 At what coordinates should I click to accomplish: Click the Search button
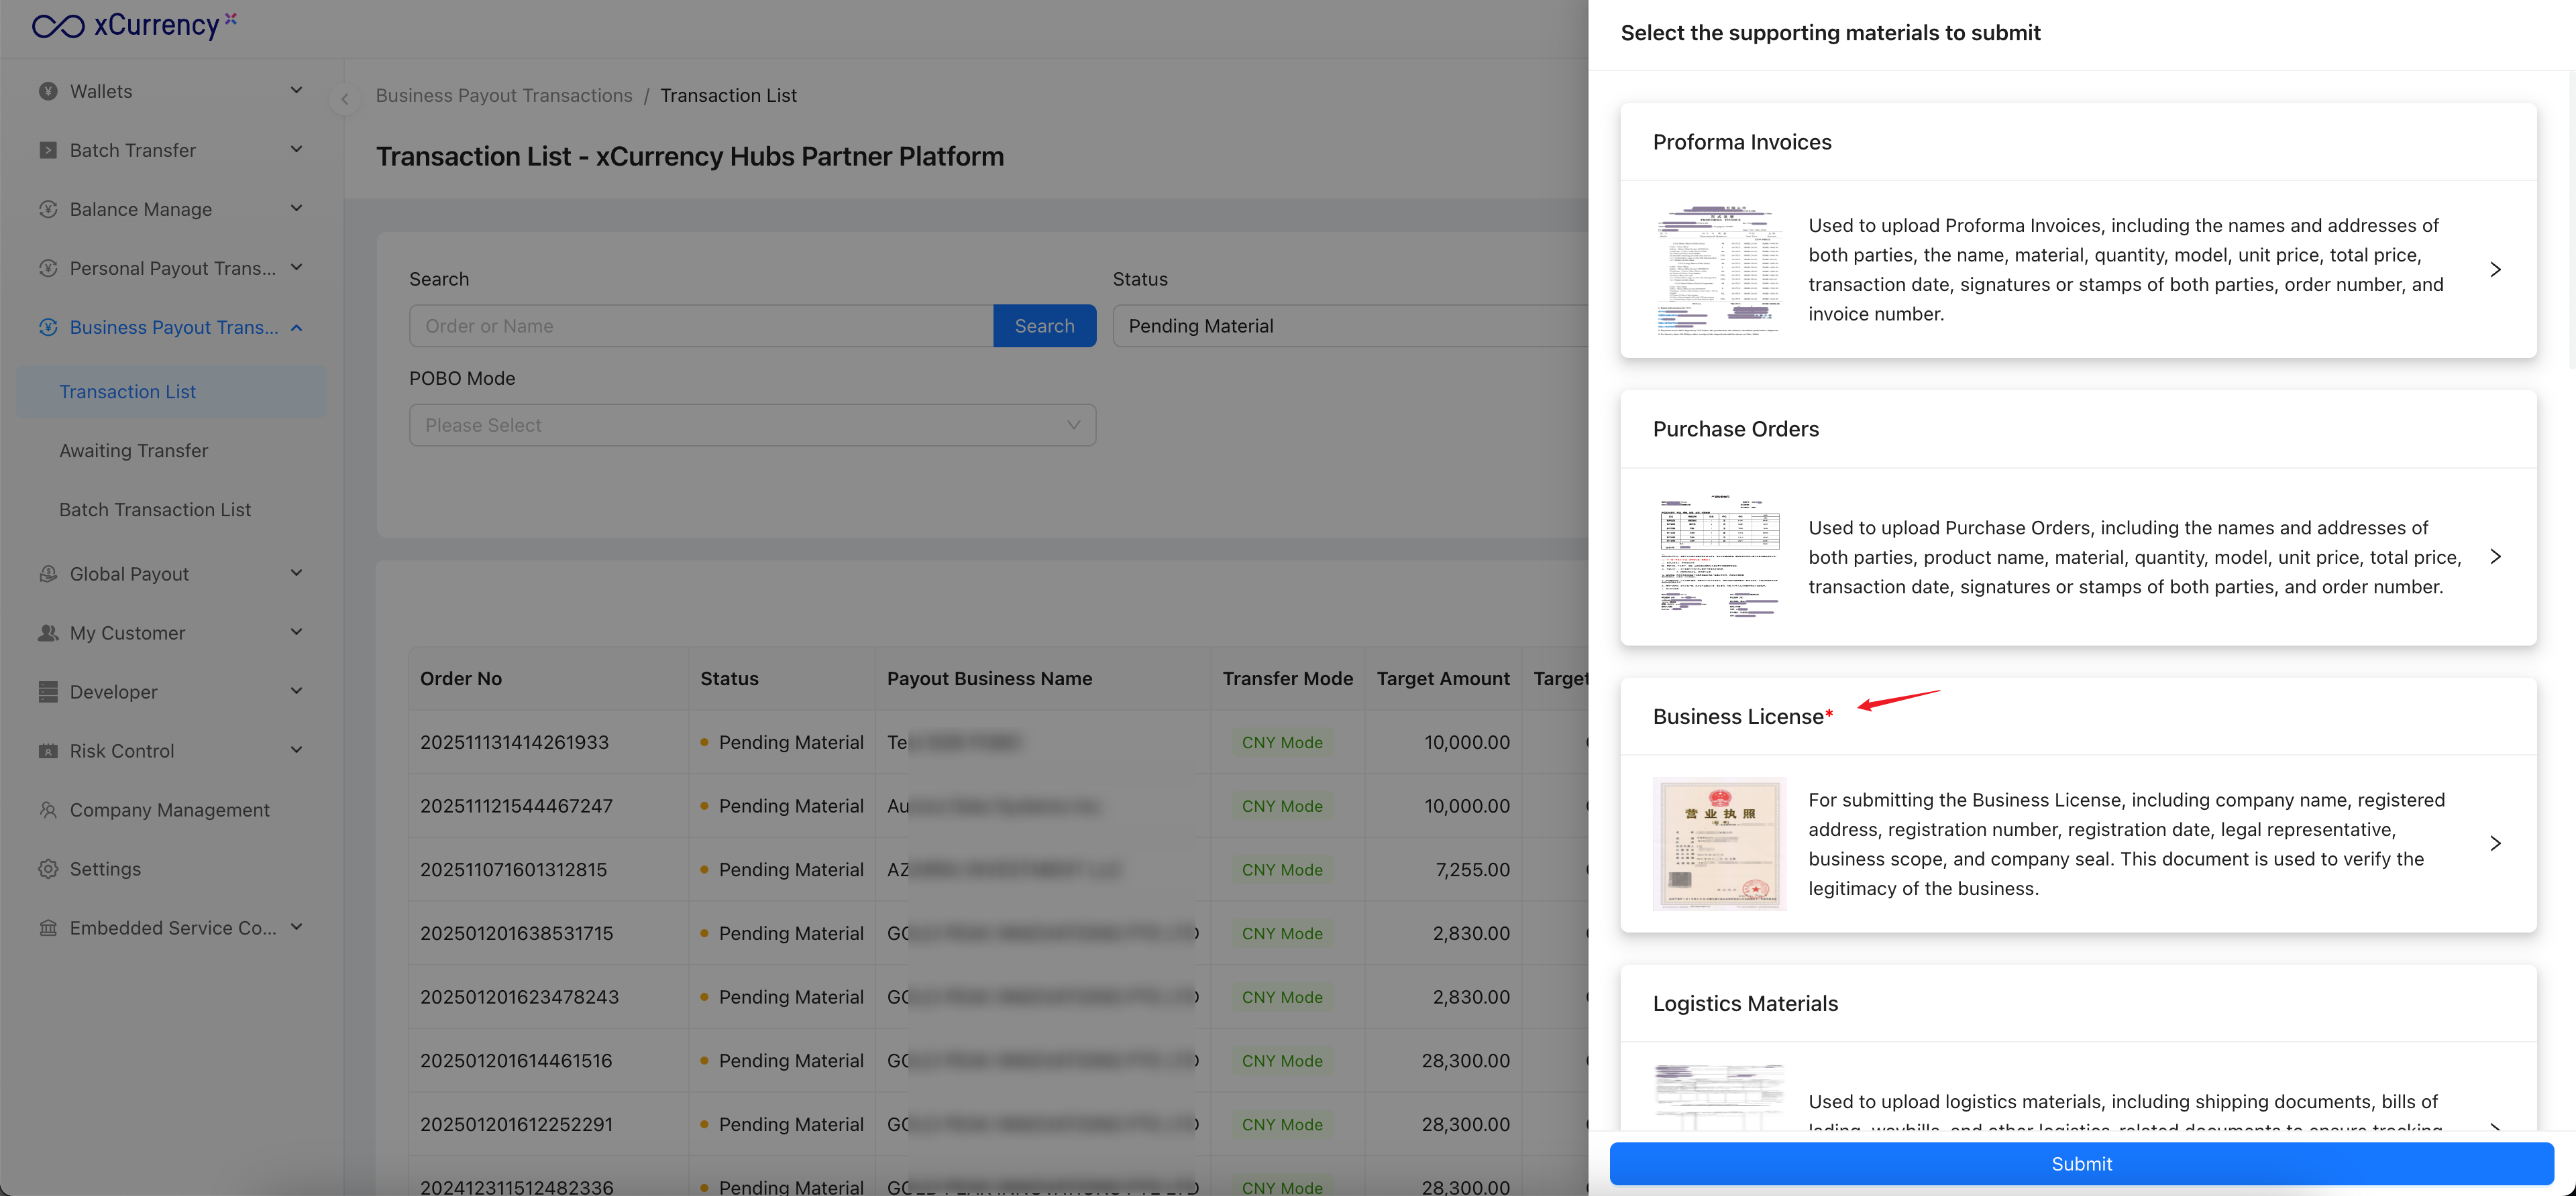click(1044, 326)
